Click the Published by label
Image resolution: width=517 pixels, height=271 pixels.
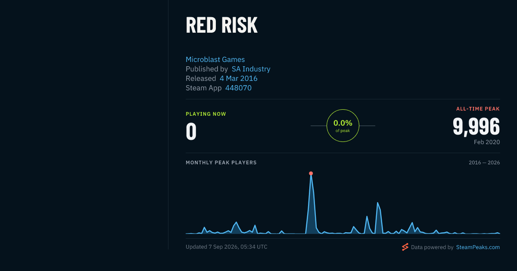pos(207,69)
